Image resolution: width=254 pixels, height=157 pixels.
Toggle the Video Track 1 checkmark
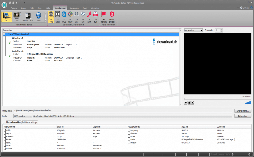click(9, 43)
